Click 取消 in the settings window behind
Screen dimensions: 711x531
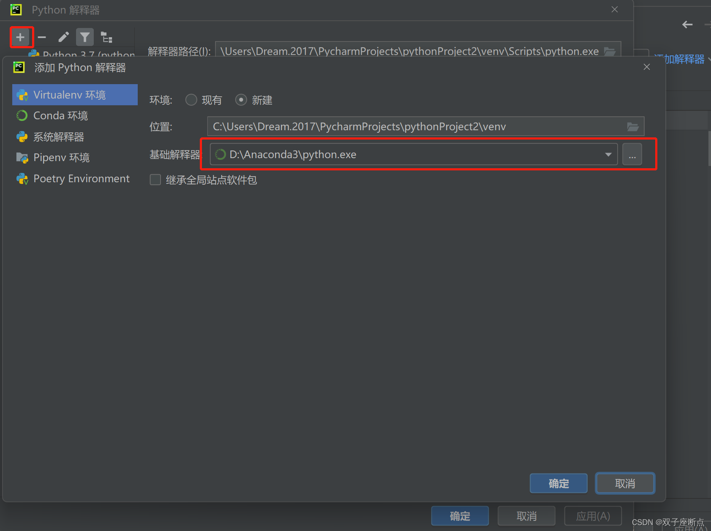click(526, 516)
